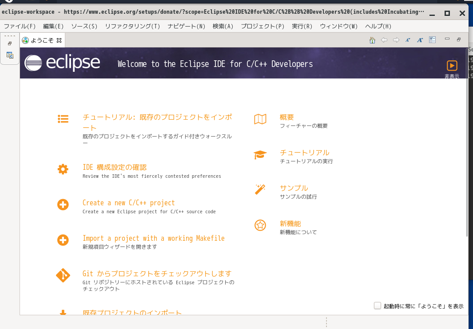This screenshot has width=473, height=329.
Task: Open the 既存プロジェクトのインポート link
Action: (x=132, y=312)
